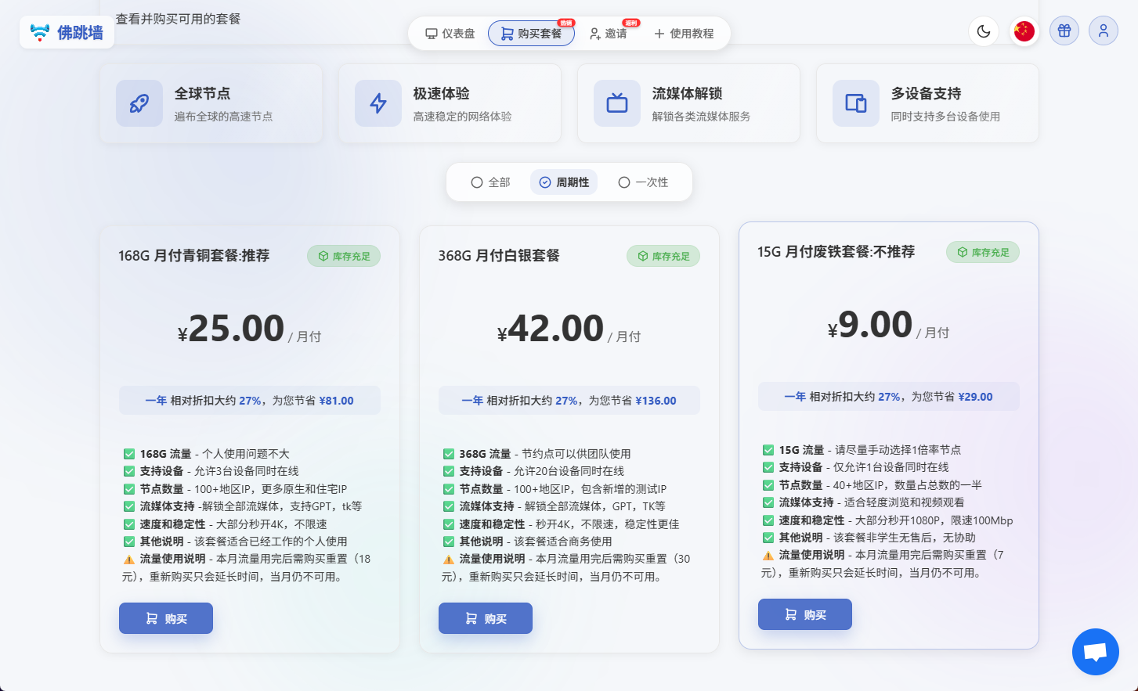Click 库存充足 badge on 368G plan

pos(663,256)
